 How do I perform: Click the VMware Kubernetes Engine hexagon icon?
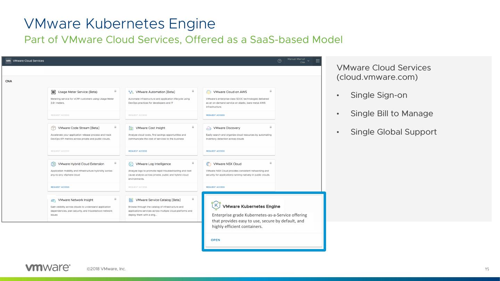tap(216, 205)
